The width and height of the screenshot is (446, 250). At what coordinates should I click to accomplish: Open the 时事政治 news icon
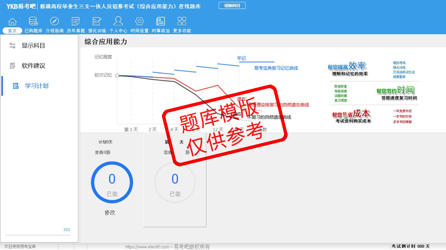161,22
